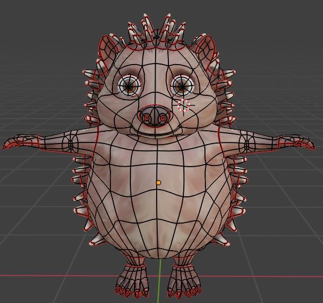Viewport: 323px width, 303px height.
Task: Click the hedgehog's right eye pupil
Action: [x=183, y=84]
